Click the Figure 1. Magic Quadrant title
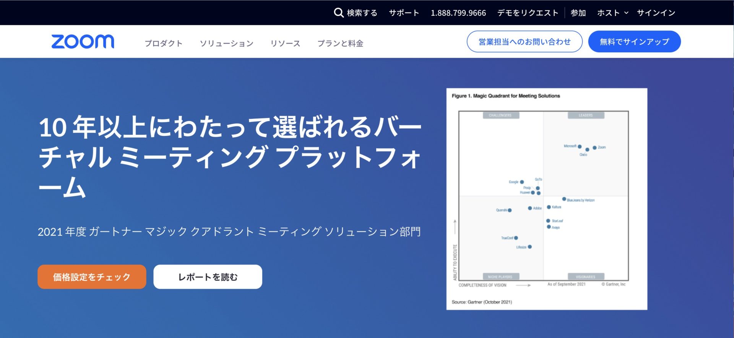Screen dimensions: 734x338 pos(506,96)
